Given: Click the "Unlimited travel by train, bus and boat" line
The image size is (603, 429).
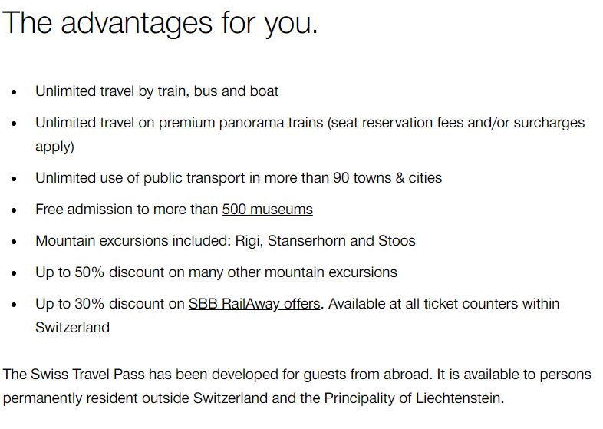Looking at the screenshot, I should click(157, 91).
